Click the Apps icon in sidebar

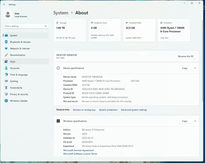[x=6, y=61]
